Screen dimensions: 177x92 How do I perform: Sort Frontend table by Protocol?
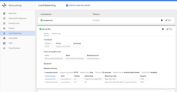click(x=49, y=43)
